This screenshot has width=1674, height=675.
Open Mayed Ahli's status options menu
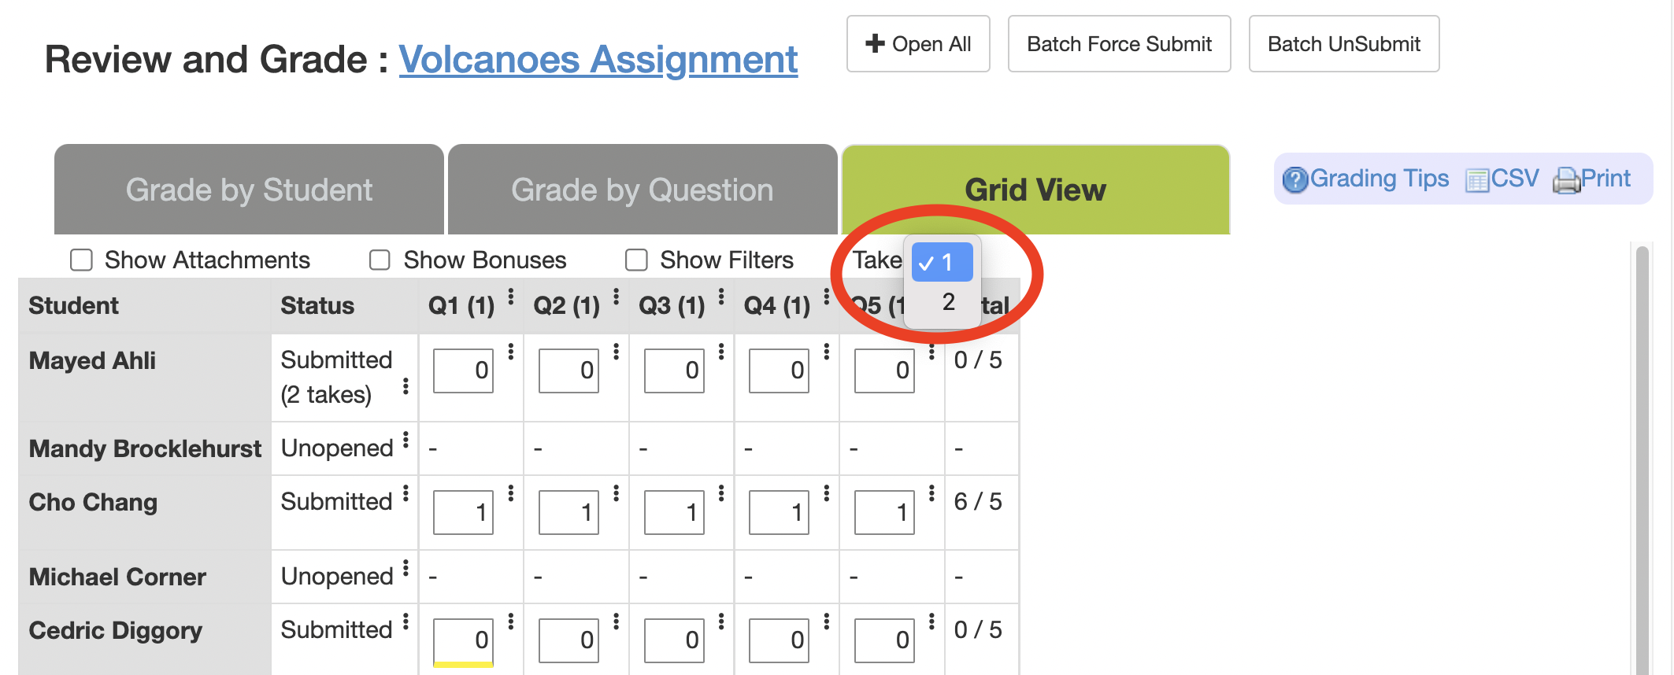click(406, 385)
